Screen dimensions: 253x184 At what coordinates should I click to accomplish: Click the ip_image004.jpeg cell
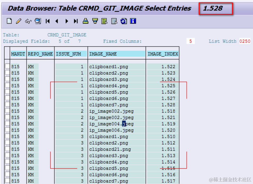pos(117,124)
